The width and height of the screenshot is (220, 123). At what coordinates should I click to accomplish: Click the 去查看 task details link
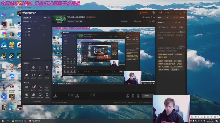175,69
